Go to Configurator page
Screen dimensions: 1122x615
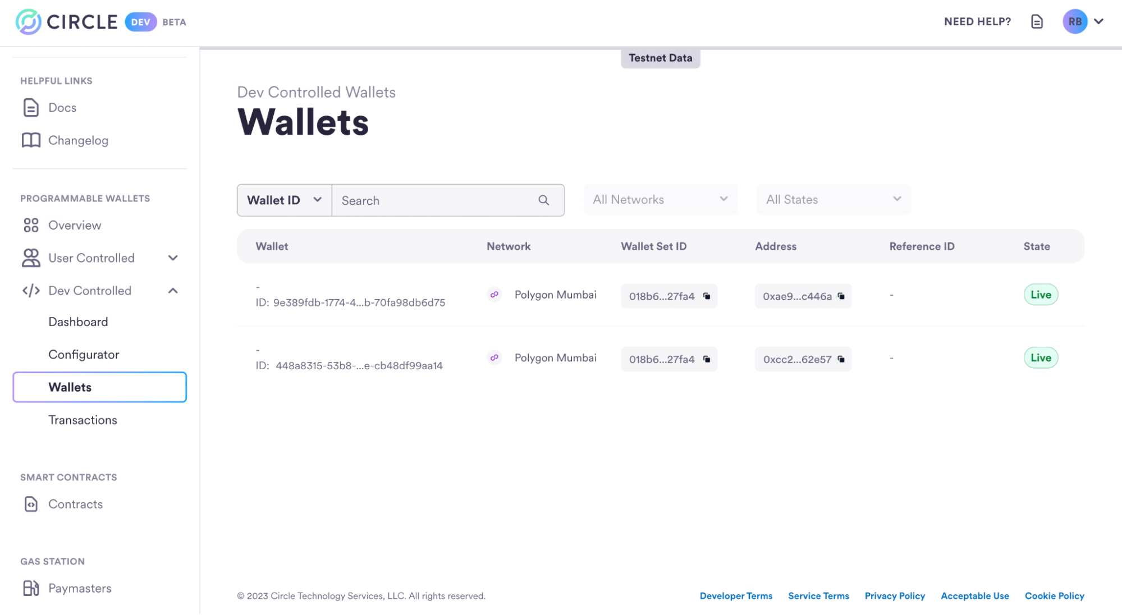point(84,355)
